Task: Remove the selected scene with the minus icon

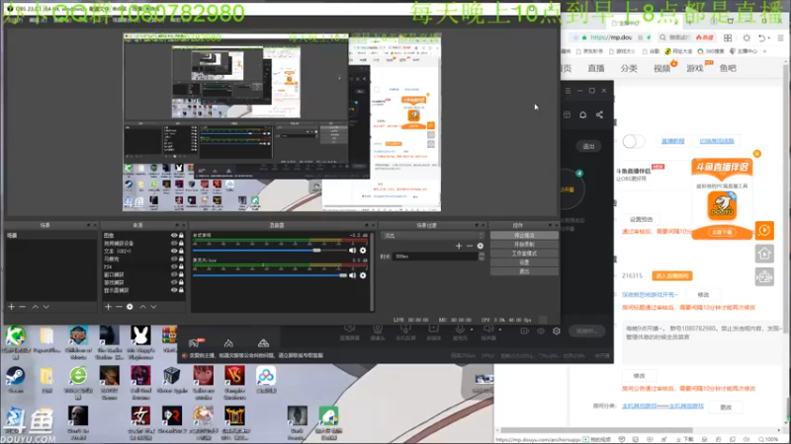Action: (x=22, y=307)
